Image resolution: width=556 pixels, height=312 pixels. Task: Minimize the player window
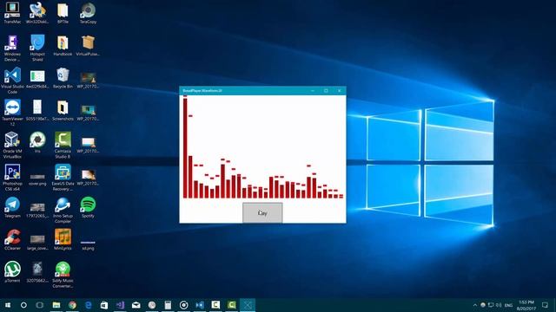pos(313,90)
